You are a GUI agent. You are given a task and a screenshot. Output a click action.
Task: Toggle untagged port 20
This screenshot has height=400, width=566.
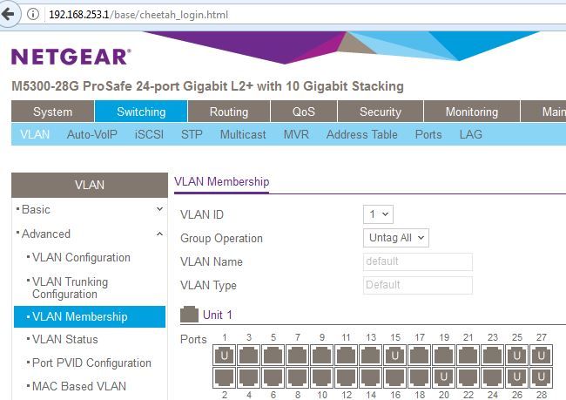(443, 376)
